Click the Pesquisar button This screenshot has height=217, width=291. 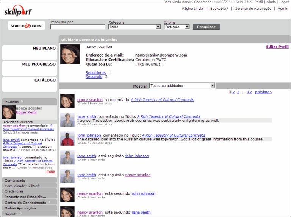click(207, 27)
